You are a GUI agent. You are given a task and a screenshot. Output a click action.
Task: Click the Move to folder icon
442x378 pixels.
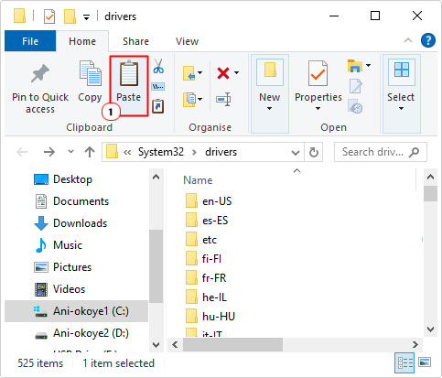click(x=189, y=73)
